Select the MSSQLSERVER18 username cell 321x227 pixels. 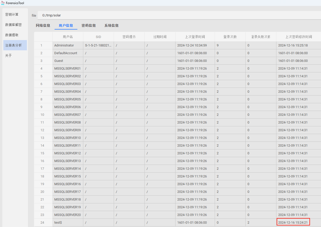pyautogui.click(x=68, y=200)
